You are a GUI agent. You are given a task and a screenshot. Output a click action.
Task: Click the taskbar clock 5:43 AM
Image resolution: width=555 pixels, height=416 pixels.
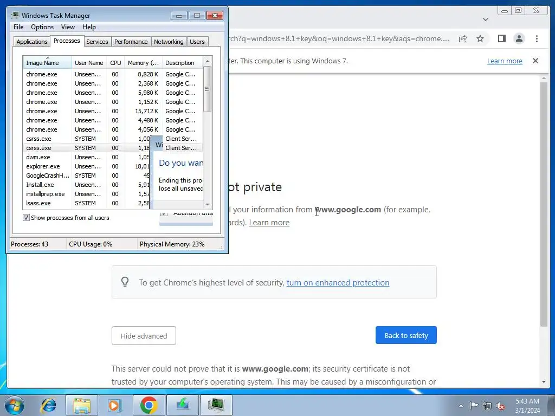click(x=527, y=401)
